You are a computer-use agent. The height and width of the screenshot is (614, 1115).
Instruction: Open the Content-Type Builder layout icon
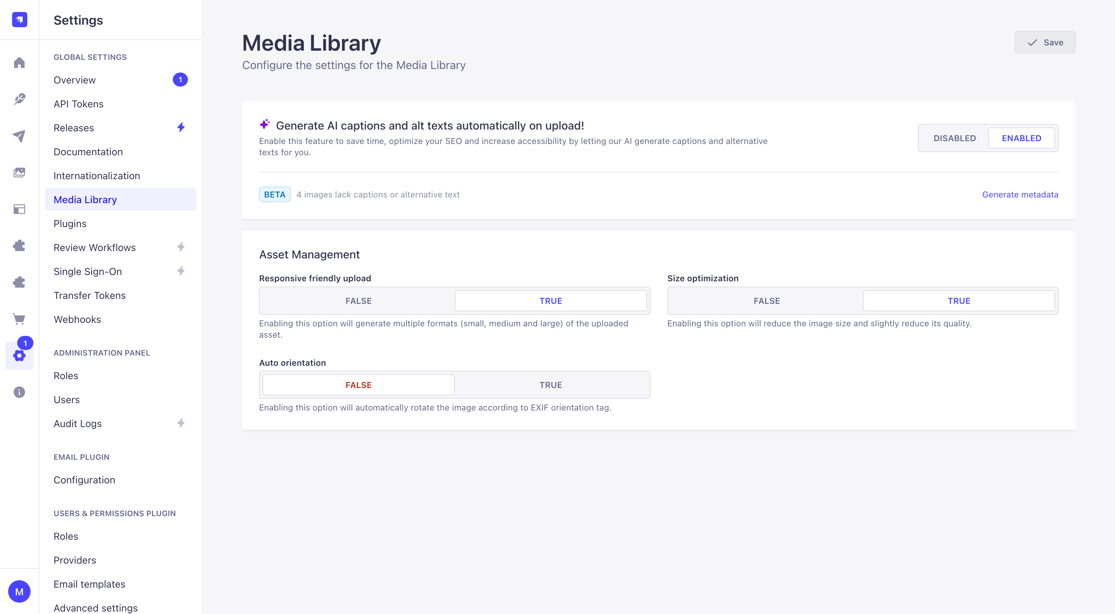(x=19, y=209)
